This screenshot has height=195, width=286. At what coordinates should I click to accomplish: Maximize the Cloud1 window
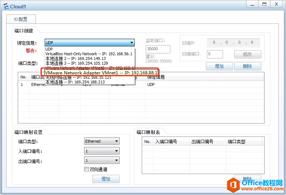pyautogui.click(x=264, y=4)
